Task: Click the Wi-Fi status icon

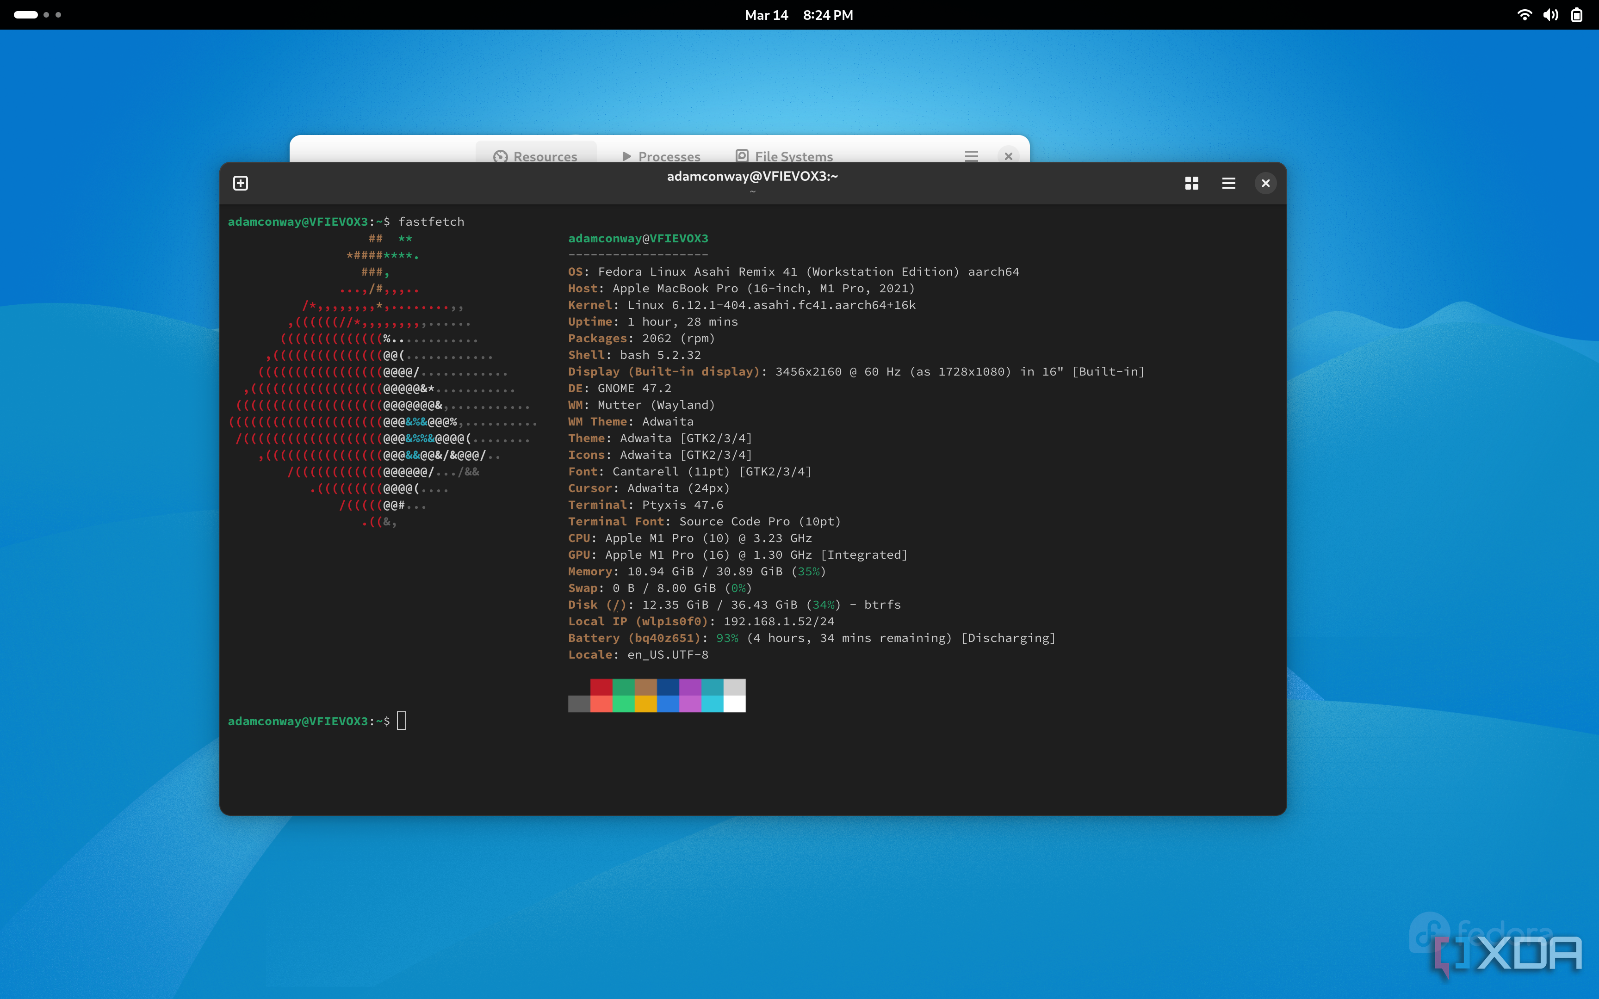Action: (x=1525, y=14)
